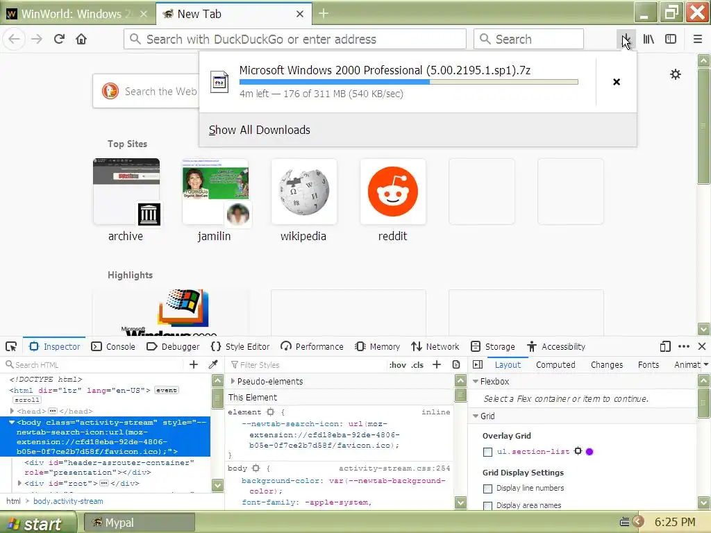711x533 pixels.
Task: Click the downloading file icon
Action: pos(219,82)
